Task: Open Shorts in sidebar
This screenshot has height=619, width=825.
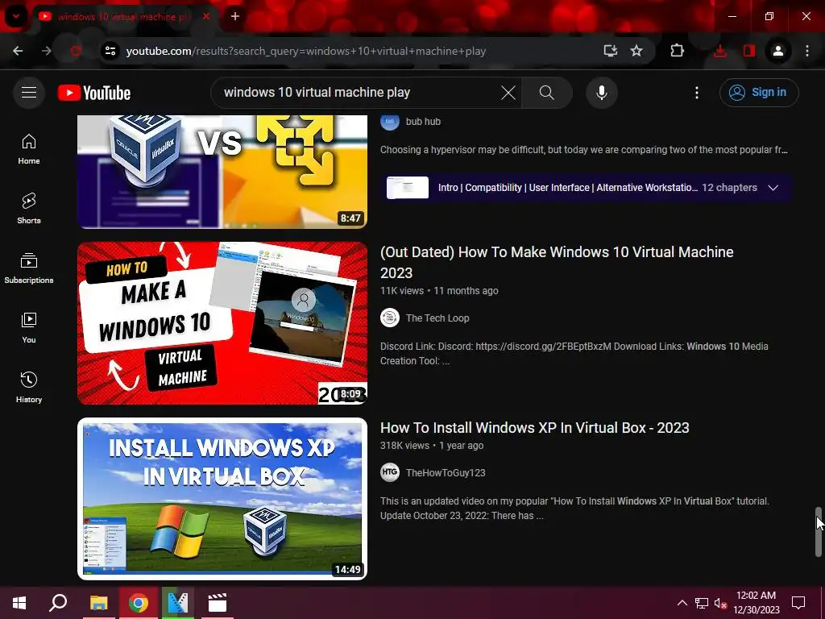Action: (x=29, y=209)
